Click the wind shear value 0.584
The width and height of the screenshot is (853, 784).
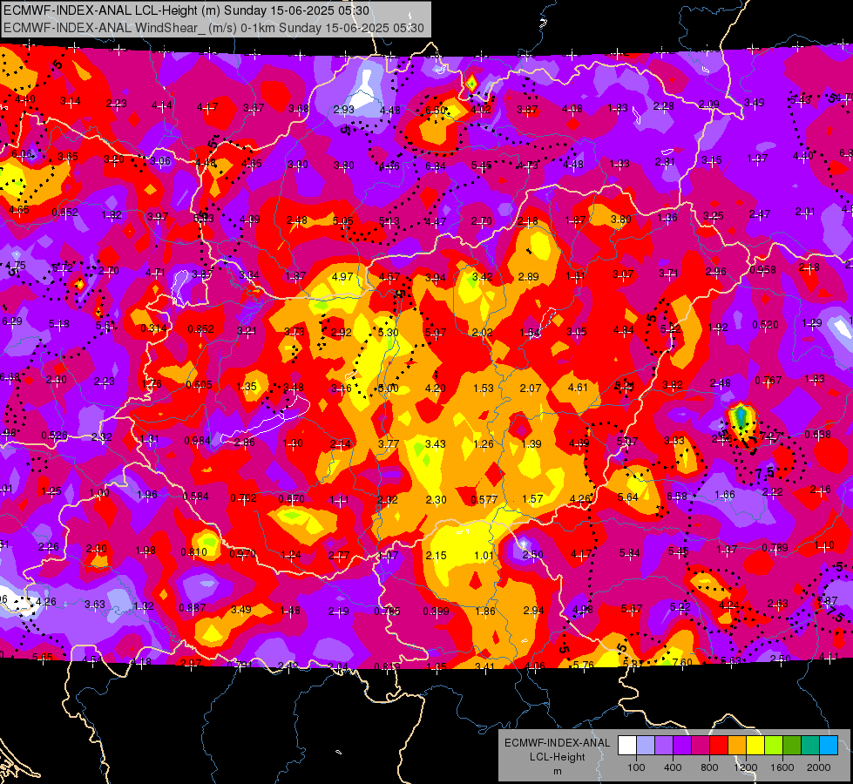196,497
